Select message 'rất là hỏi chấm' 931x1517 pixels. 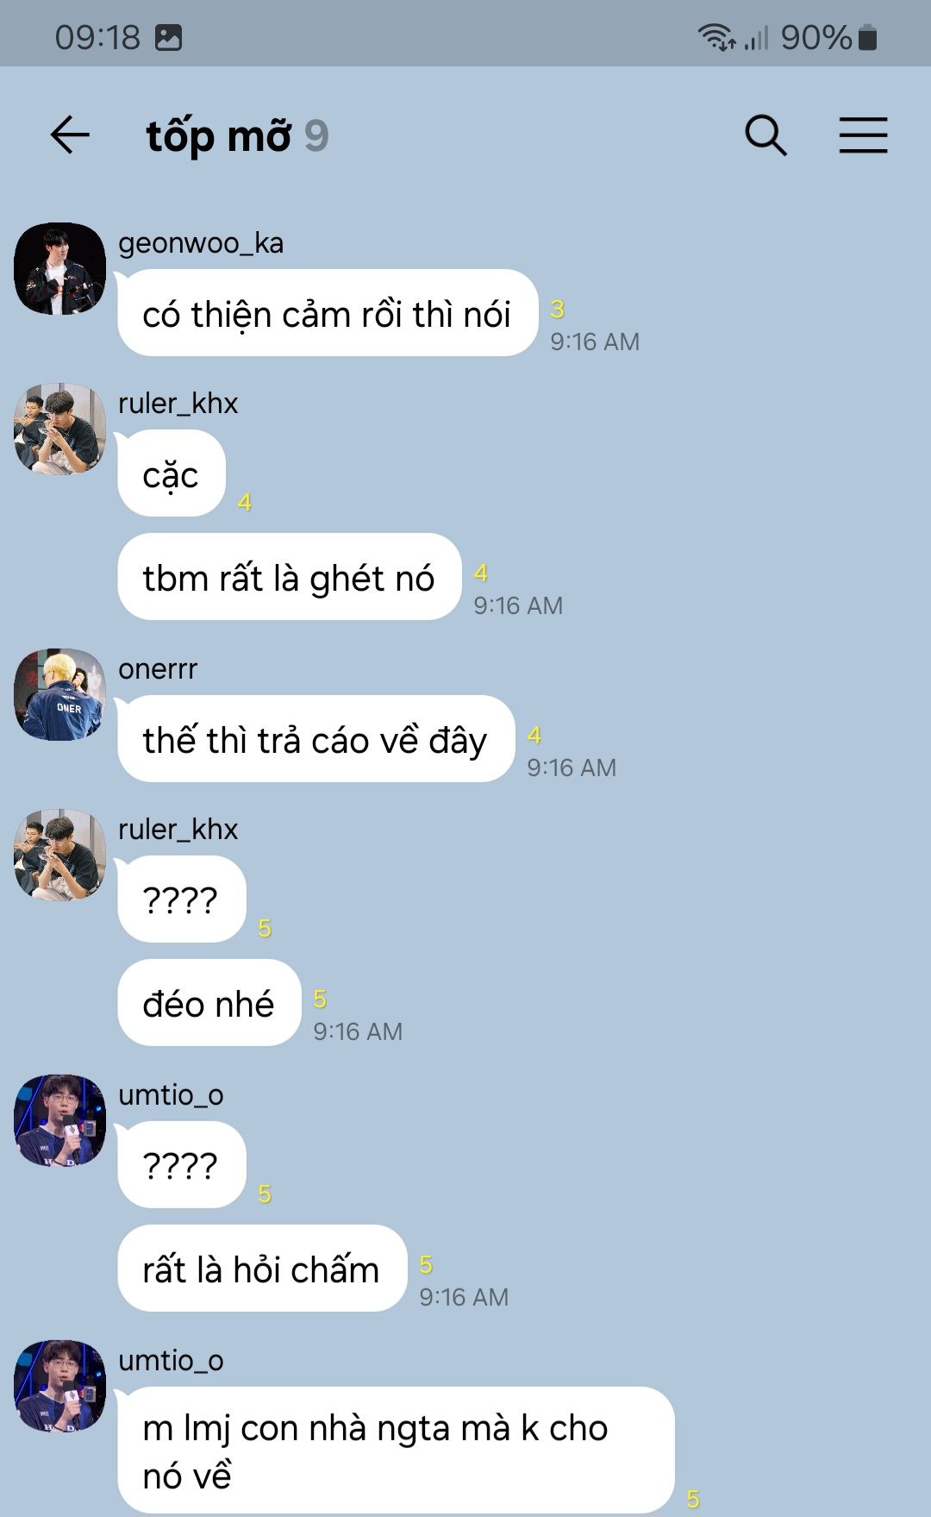pos(261,1269)
